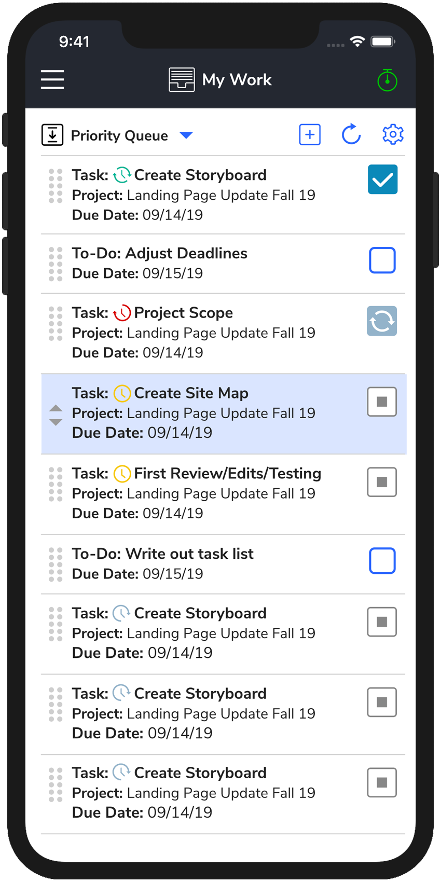Check the Adjust Deadlines to-do checkbox
The width and height of the screenshot is (441, 882).
[x=382, y=260]
